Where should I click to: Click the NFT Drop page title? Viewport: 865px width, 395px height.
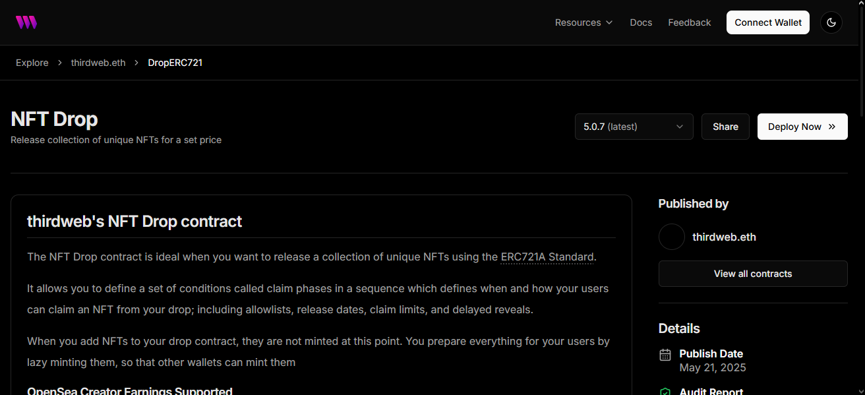(54, 119)
